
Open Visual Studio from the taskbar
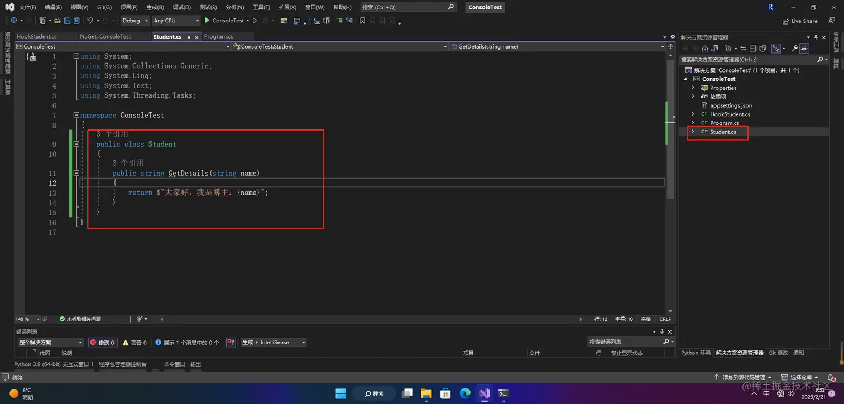(484, 393)
